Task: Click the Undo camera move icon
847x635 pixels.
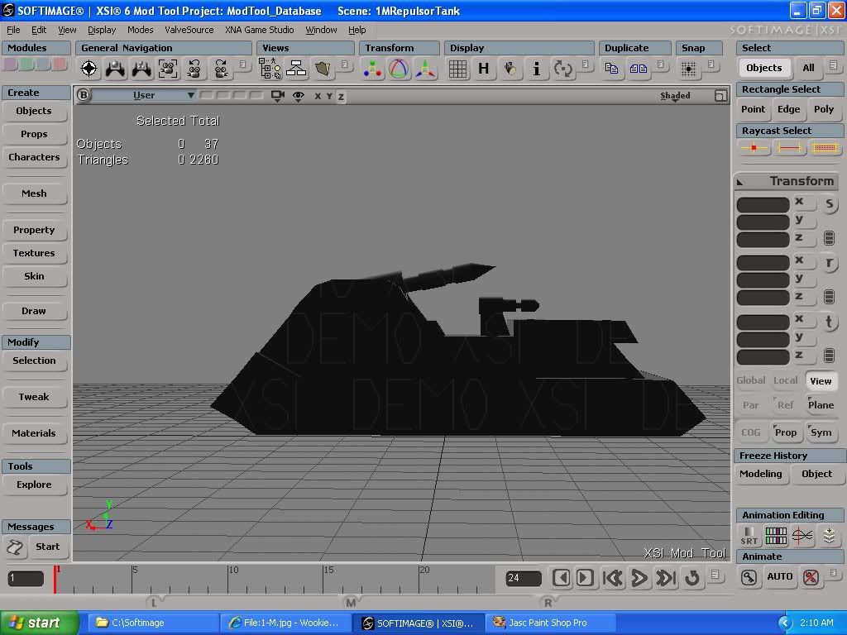Action: tap(194, 69)
